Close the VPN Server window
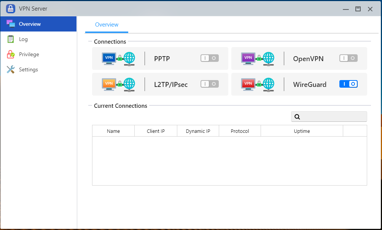 click(x=370, y=9)
